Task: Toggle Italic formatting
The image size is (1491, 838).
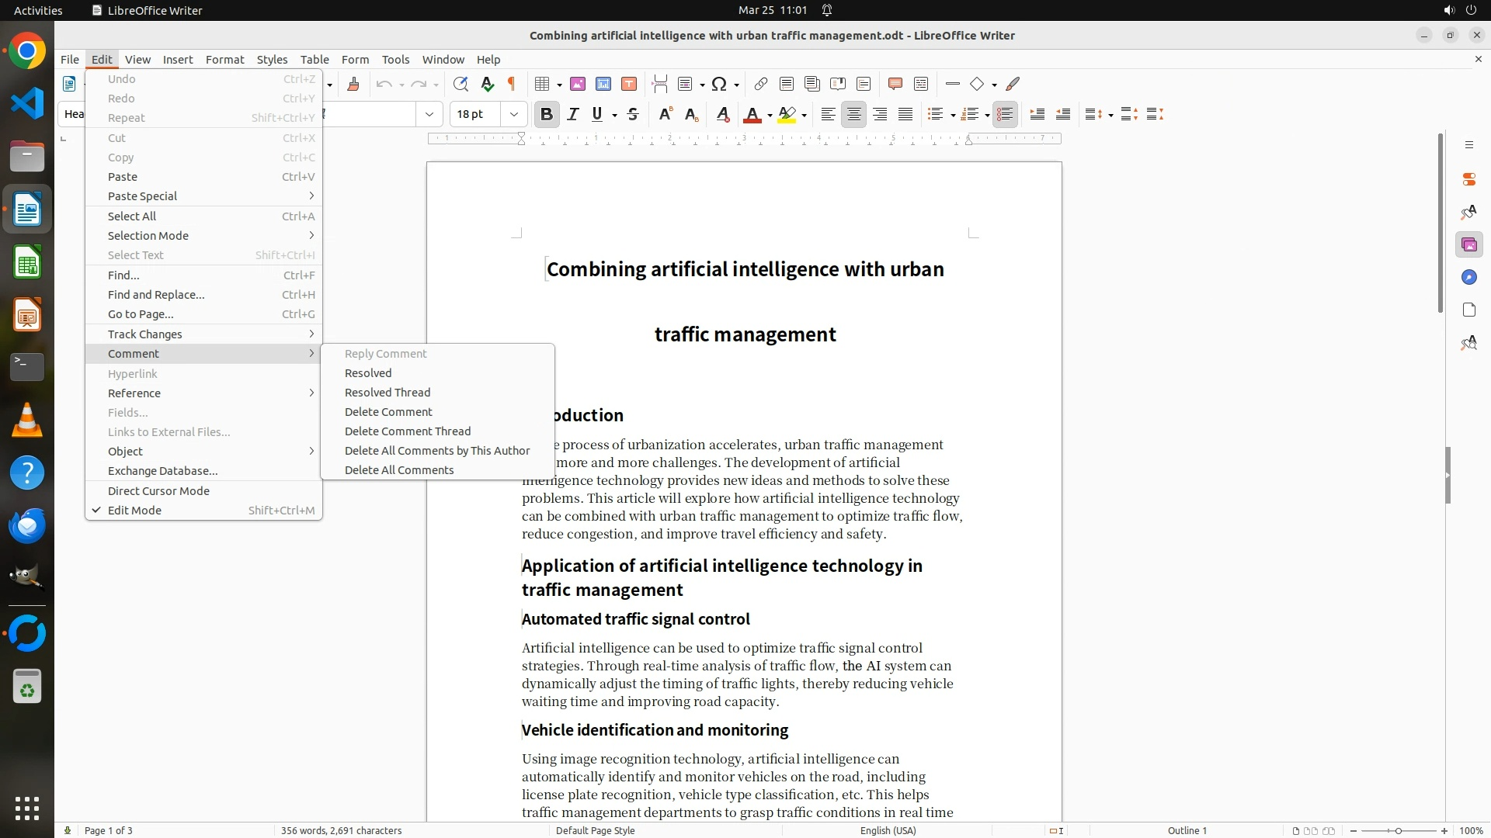Action: 572,114
